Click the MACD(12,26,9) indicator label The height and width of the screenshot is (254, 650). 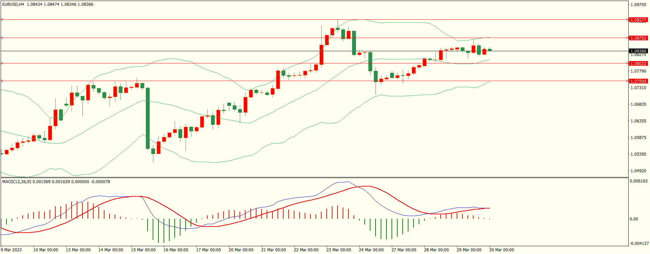[16, 182]
